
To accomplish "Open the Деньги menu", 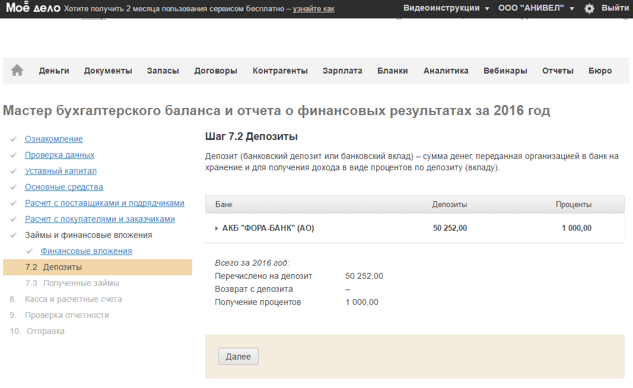I will click(54, 71).
